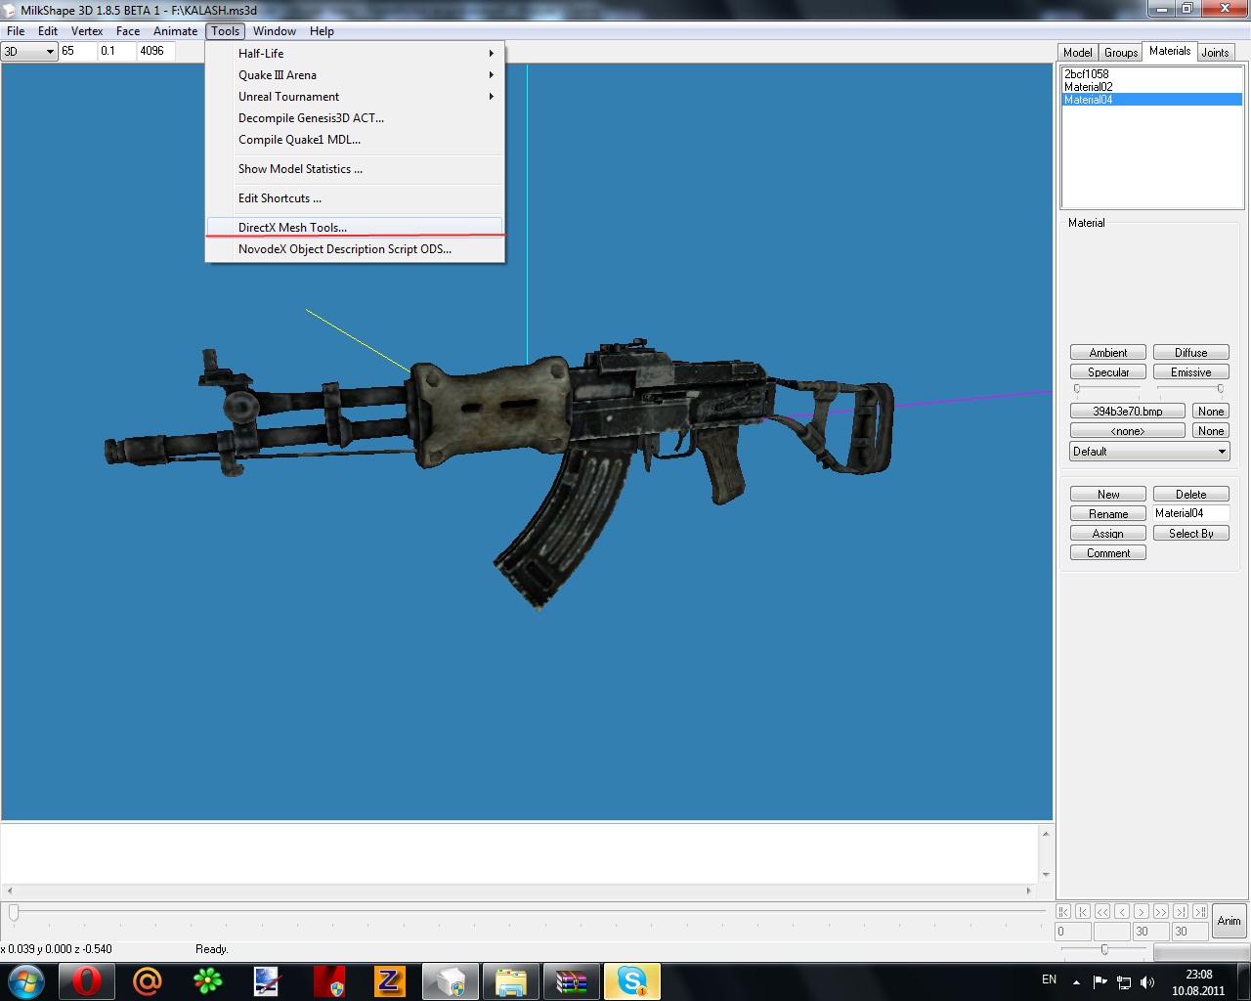
Task: Adjust the shininess slider under Specular
Action: click(1077, 389)
